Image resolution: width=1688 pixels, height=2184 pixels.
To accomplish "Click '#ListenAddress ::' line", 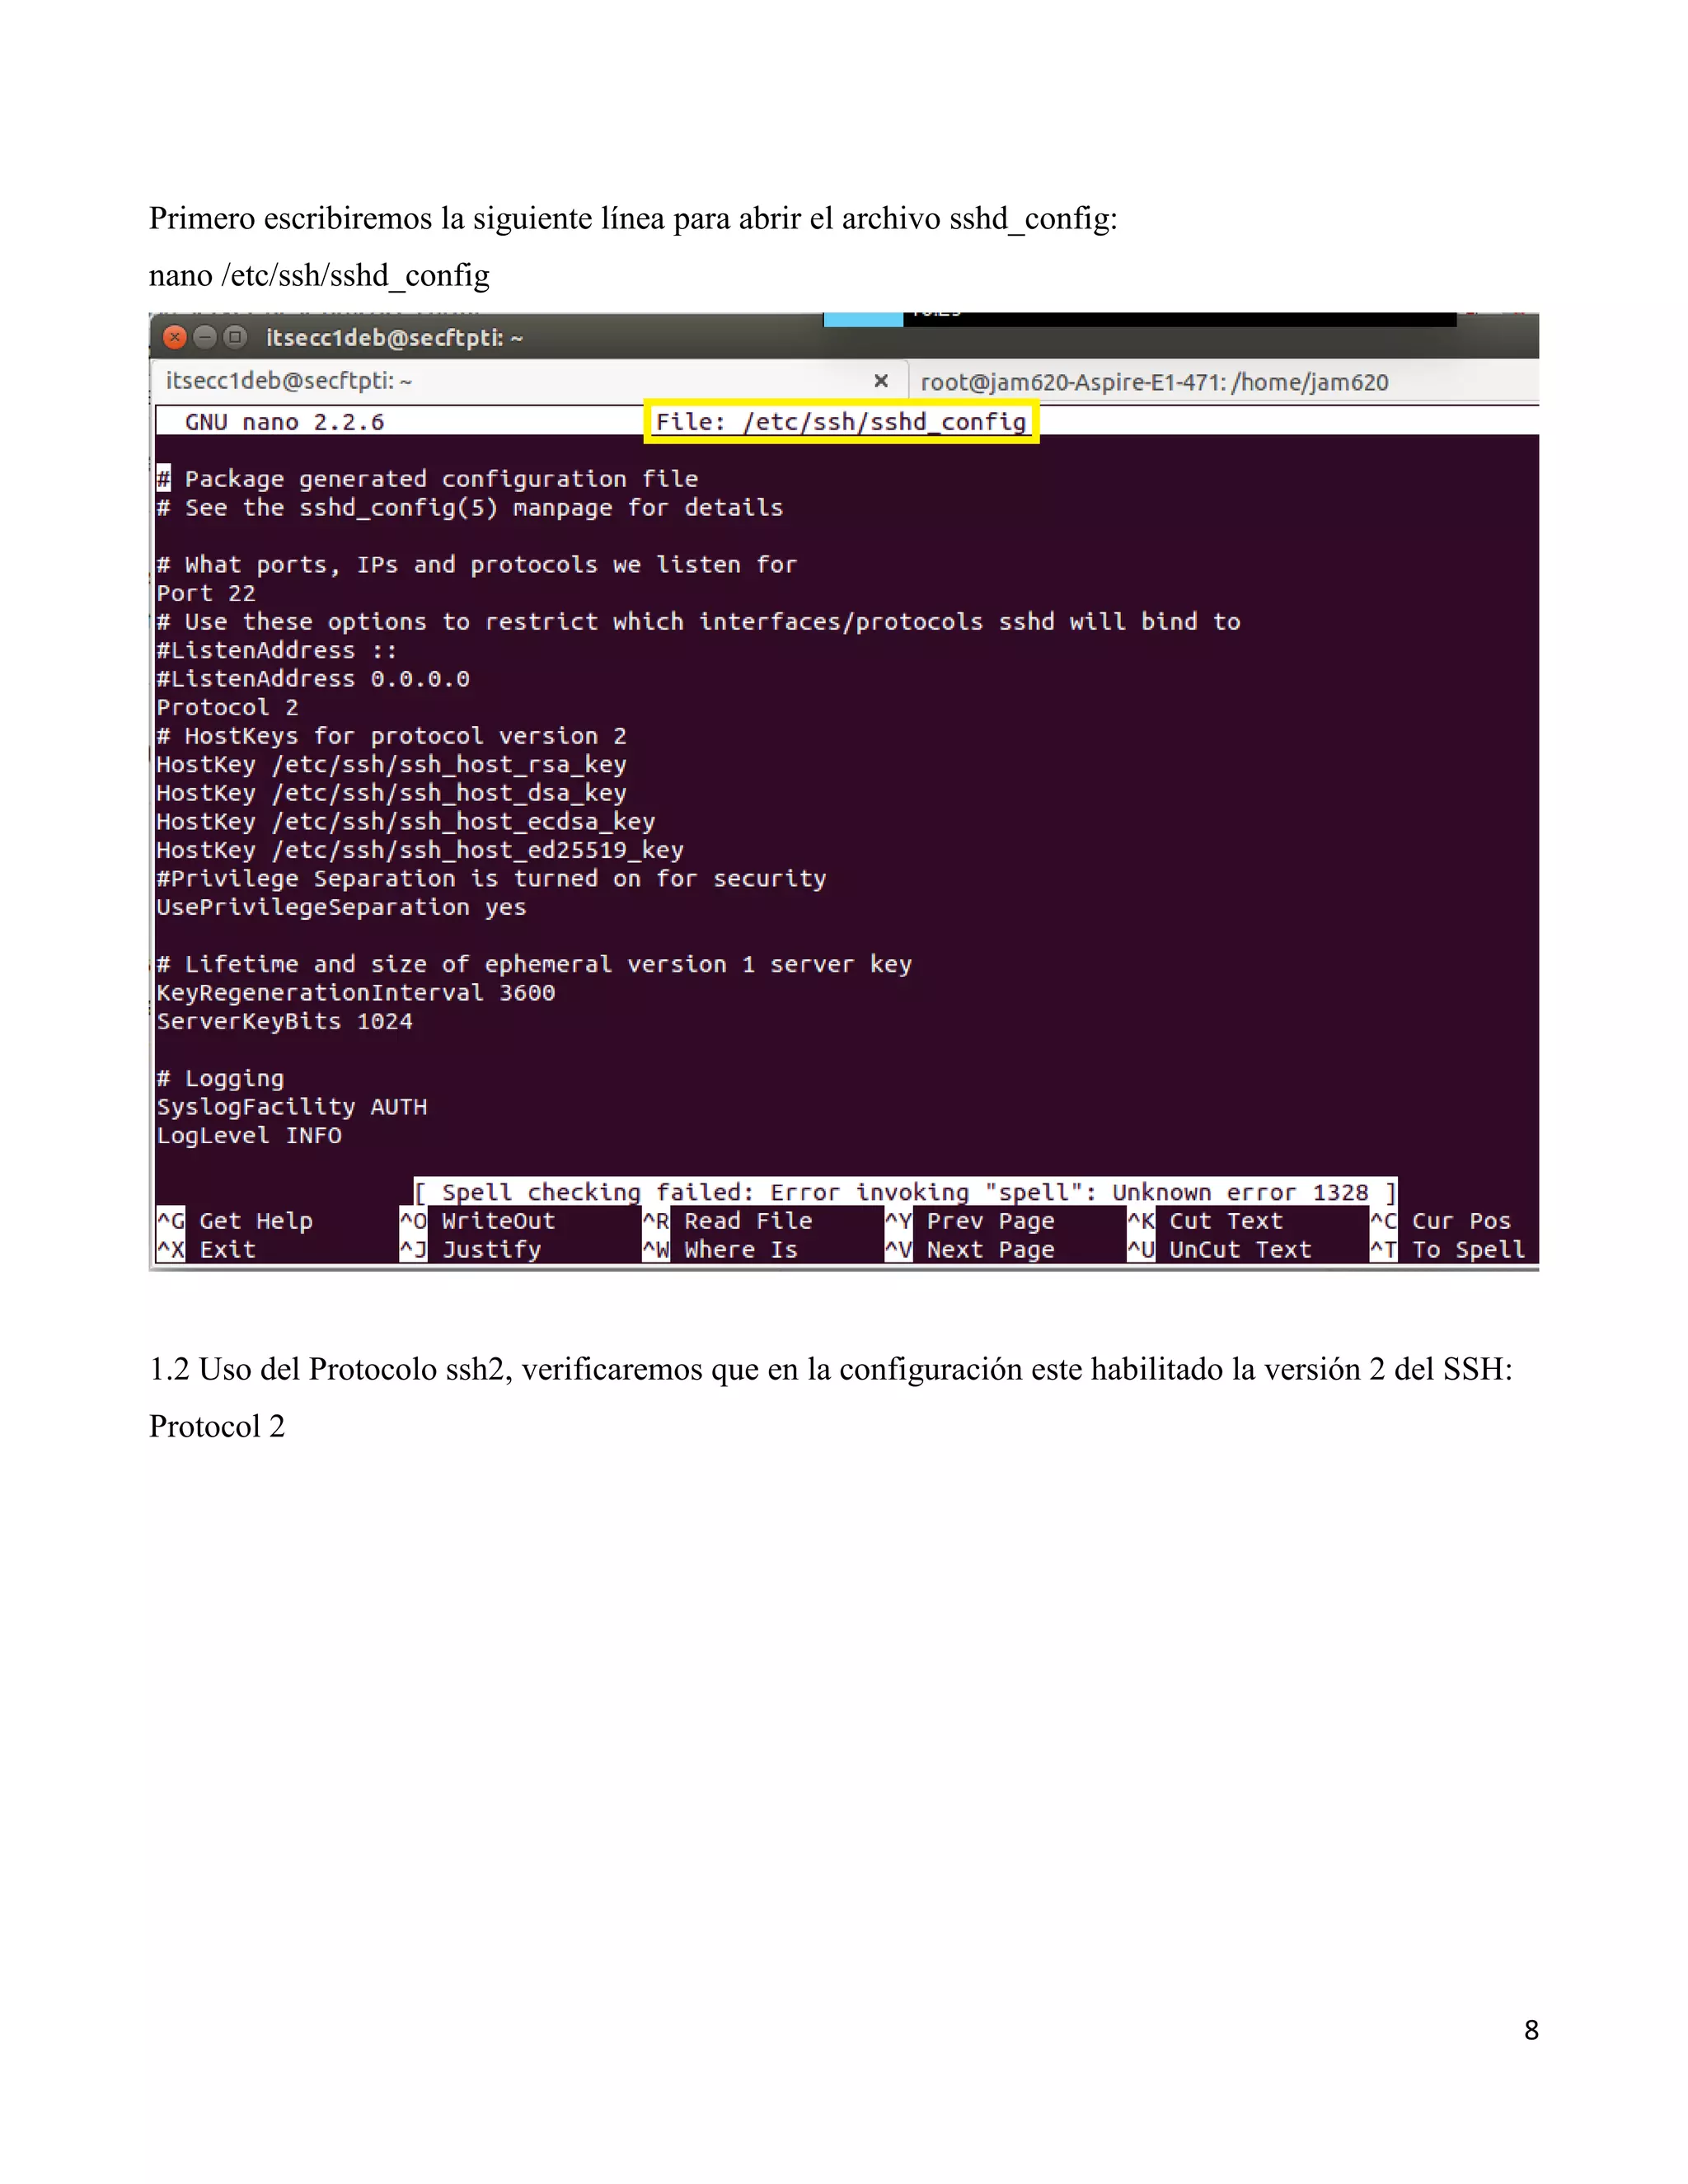I will [277, 650].
